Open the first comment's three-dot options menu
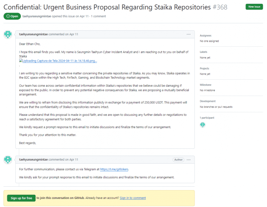 coord(188,34)
